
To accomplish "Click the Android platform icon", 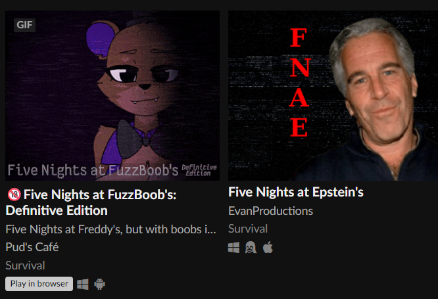I will click(100, 284).
